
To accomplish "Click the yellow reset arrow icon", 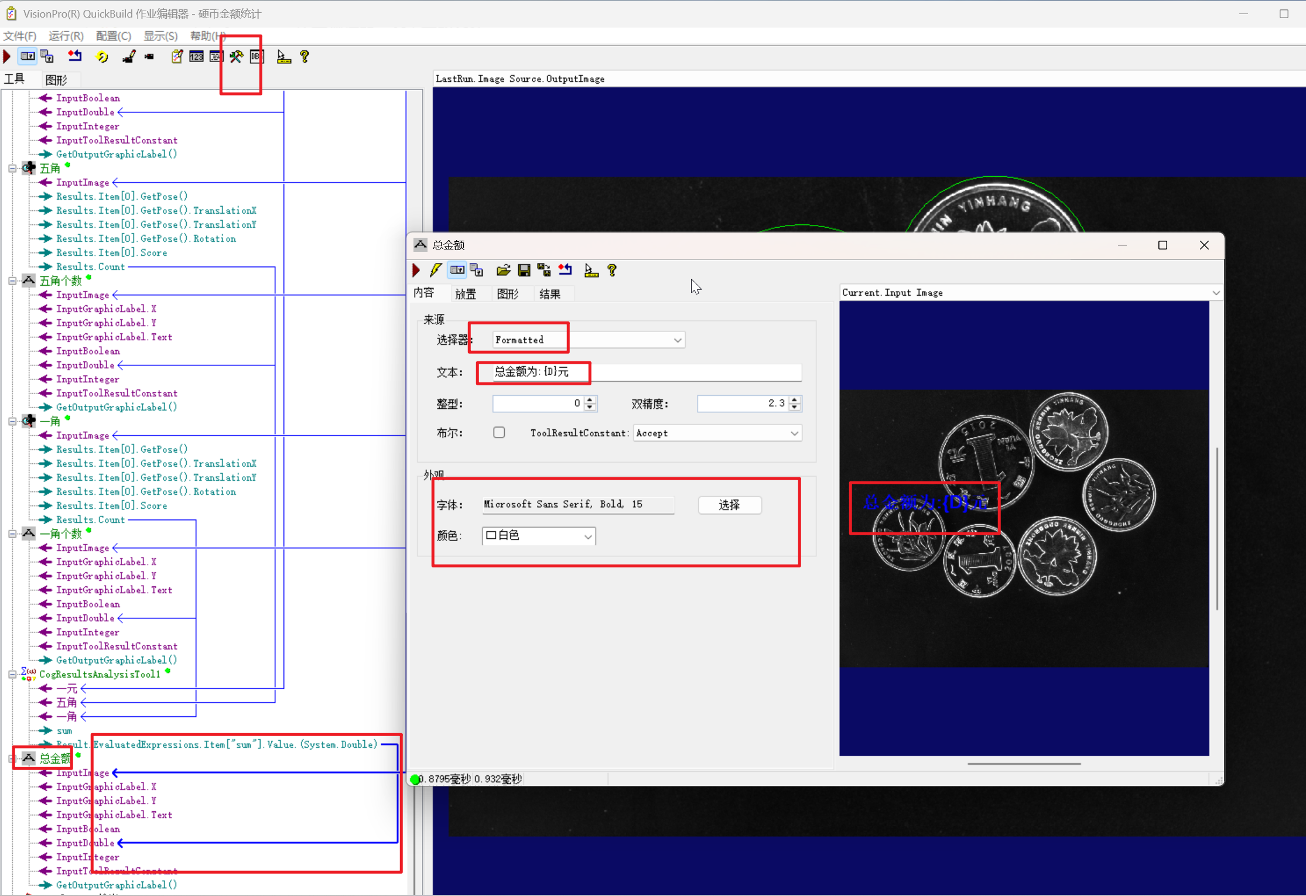I will (x=102, y=57).
